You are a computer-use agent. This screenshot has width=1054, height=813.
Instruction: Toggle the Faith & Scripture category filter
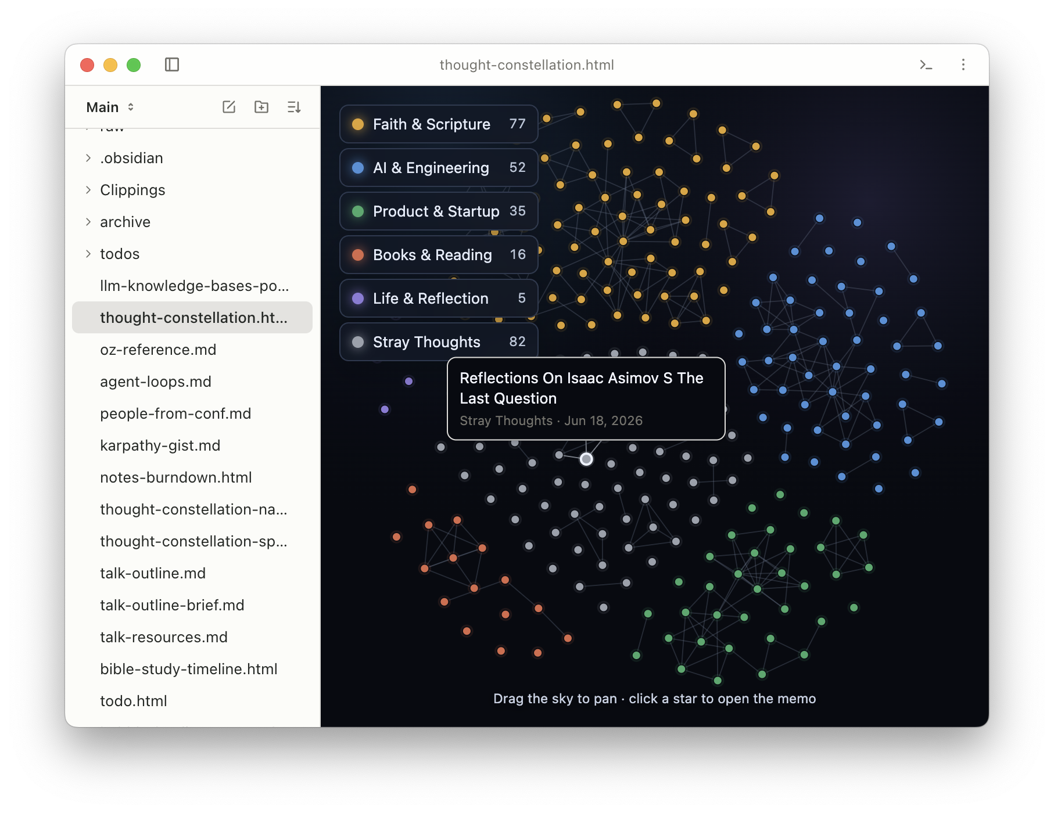tap(439, 124)
